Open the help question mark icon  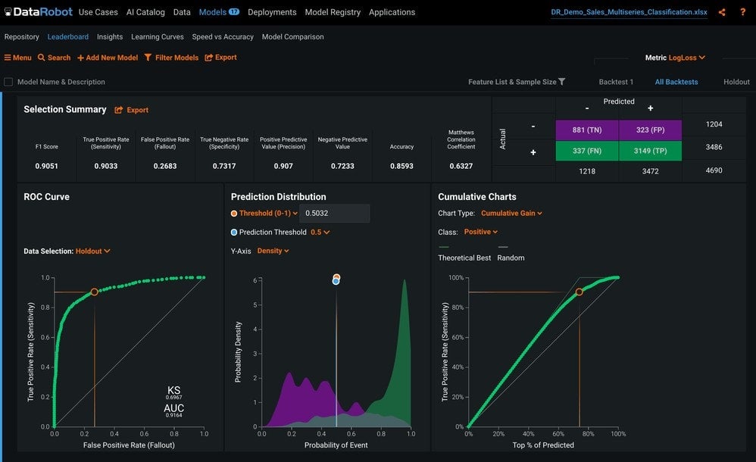pyautogui.click(x=742, y=12)
